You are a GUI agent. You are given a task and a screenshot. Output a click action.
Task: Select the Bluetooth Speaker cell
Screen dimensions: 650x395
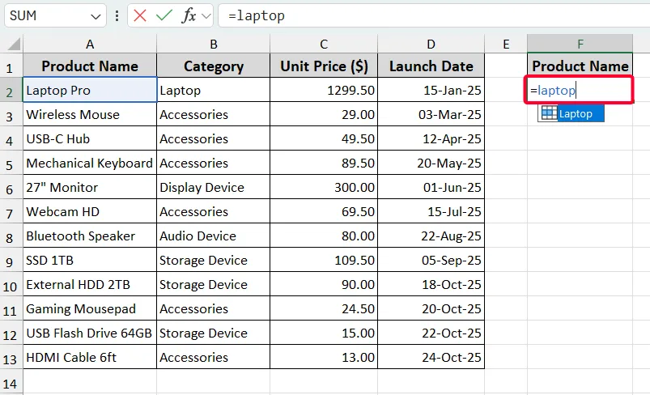click(x=90, y=236)
